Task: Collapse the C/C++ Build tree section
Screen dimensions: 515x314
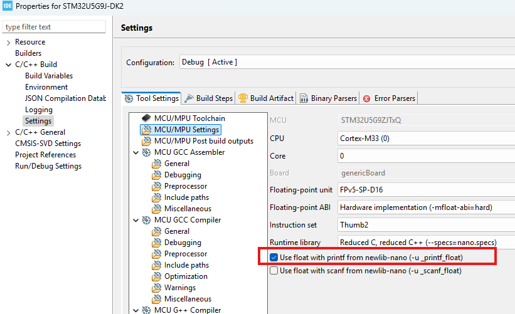Action: click(9, 65)
